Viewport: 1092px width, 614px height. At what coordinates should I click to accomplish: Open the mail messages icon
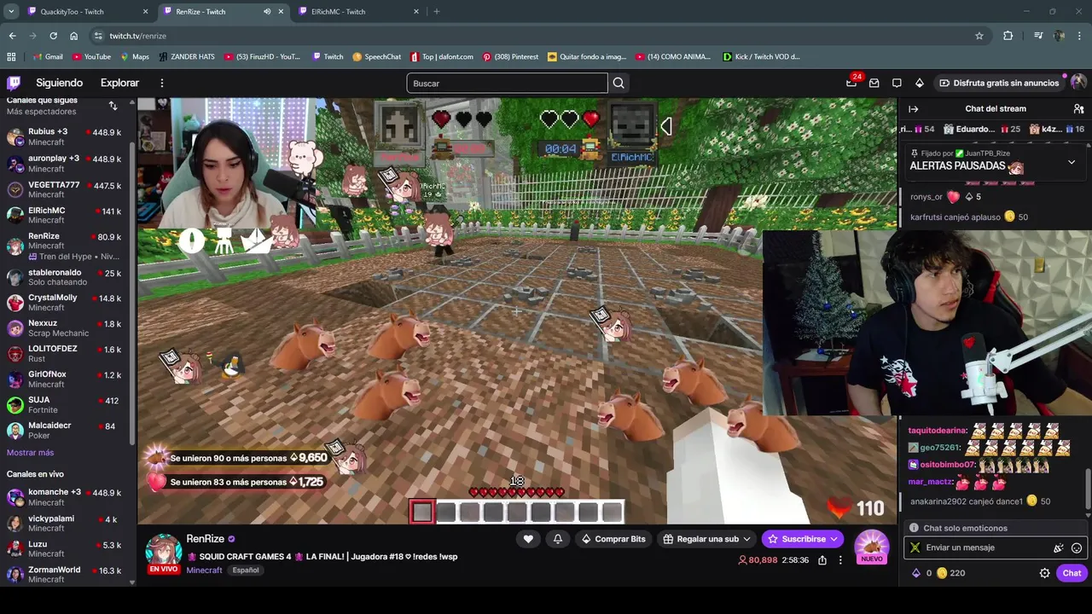(x=874, y=83)
